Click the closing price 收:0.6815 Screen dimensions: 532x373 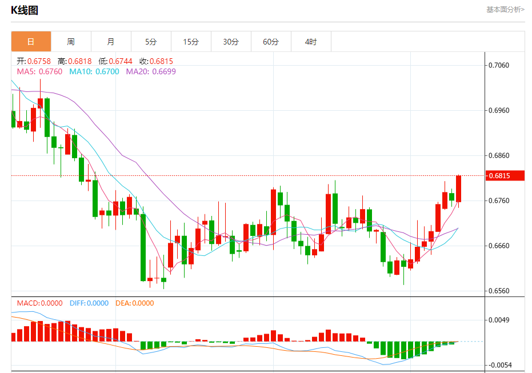(x=156, y=61)
